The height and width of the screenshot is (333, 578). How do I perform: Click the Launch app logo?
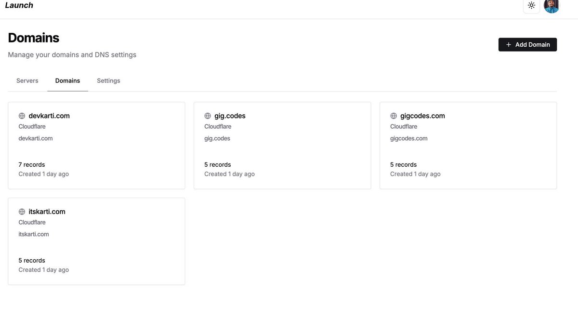pyautogui.click(x=19, y=5)
